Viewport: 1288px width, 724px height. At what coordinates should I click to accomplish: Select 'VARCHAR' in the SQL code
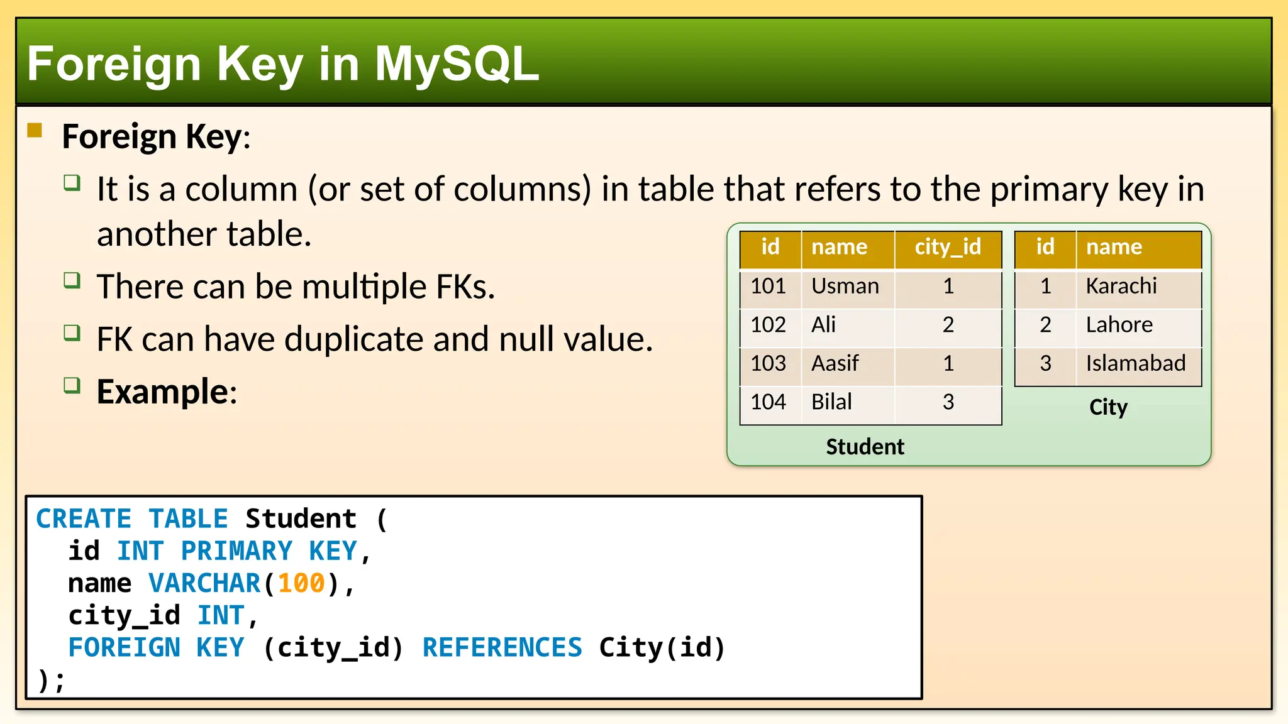pyautogui.click(x=204, y=583)
